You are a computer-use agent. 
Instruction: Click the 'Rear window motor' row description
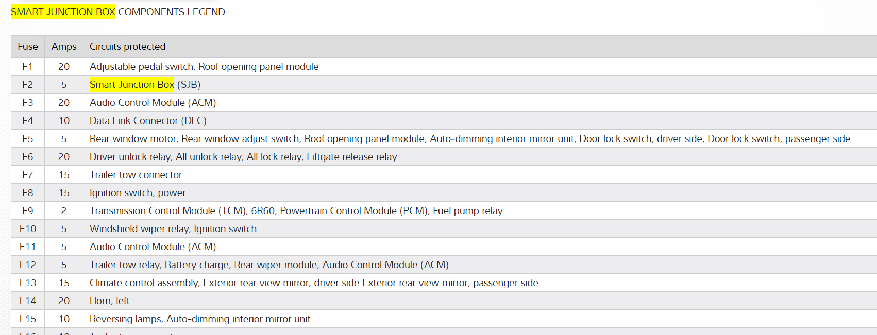[x=469, y=138]
